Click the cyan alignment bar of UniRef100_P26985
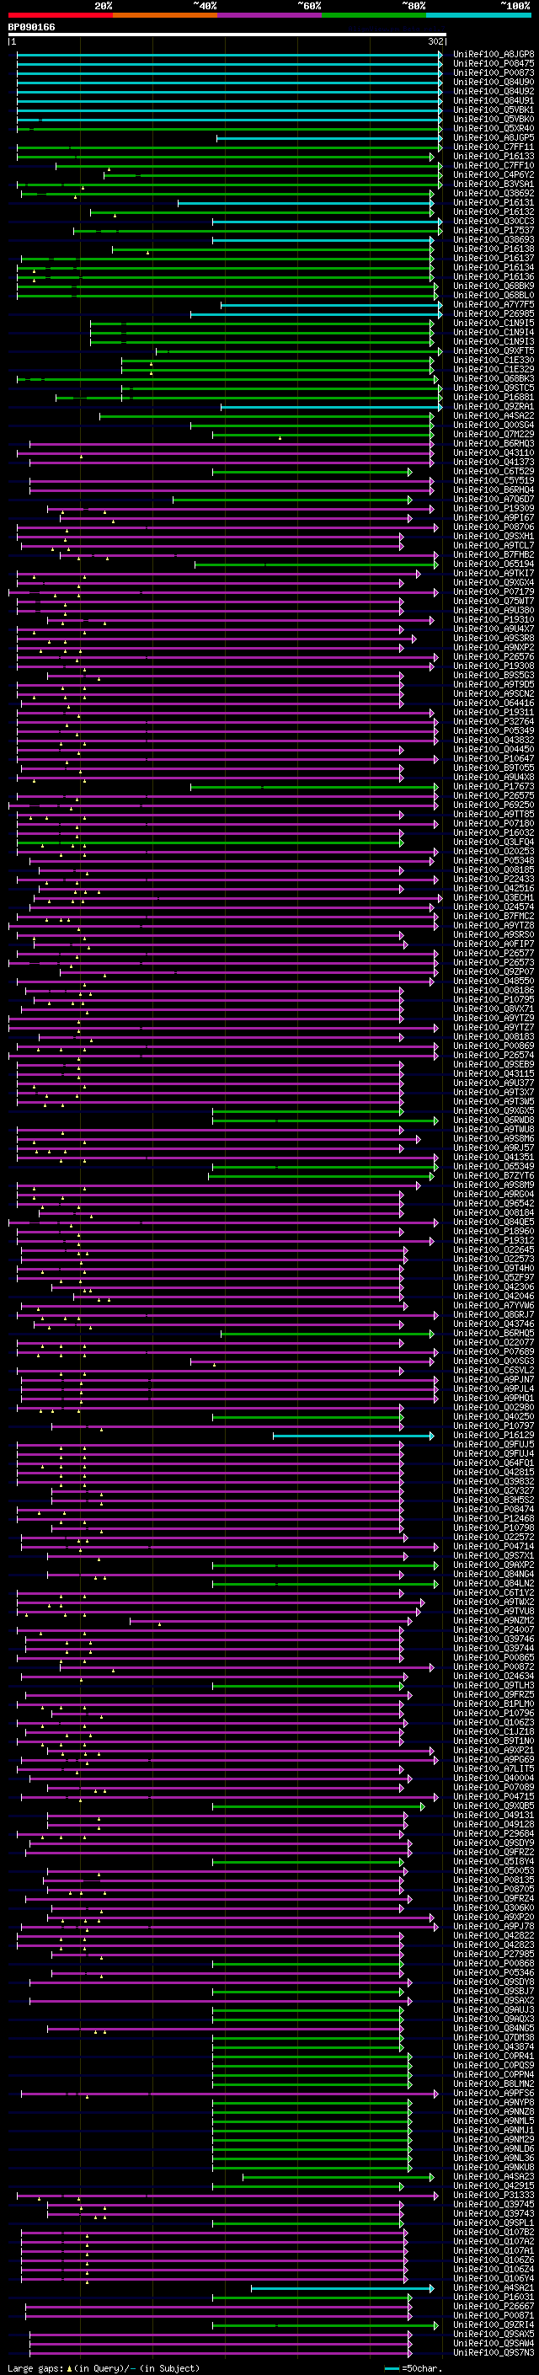Image resolution: width=539 pixels, height=2375 pixels. tap(316, 314)
